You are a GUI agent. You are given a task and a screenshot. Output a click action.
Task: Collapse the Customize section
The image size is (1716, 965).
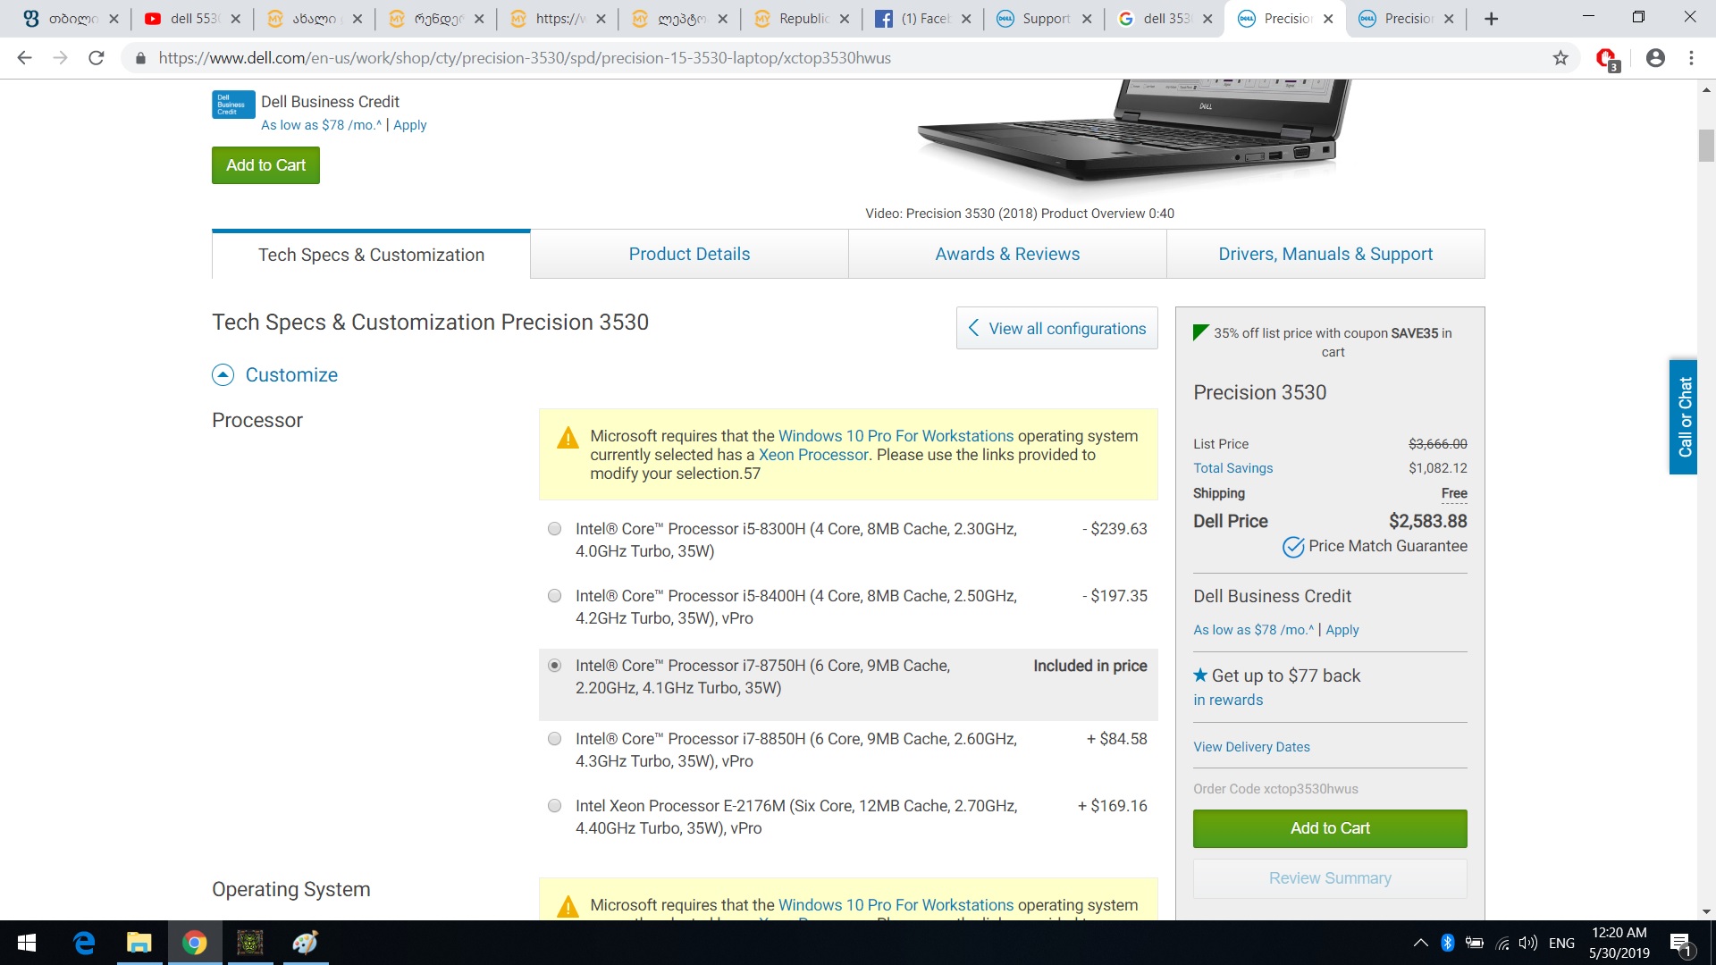point(223,375)
